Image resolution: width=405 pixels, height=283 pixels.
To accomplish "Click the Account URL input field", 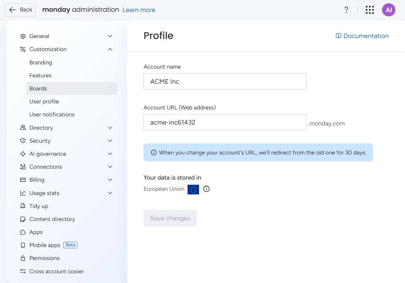I will 225,122.
